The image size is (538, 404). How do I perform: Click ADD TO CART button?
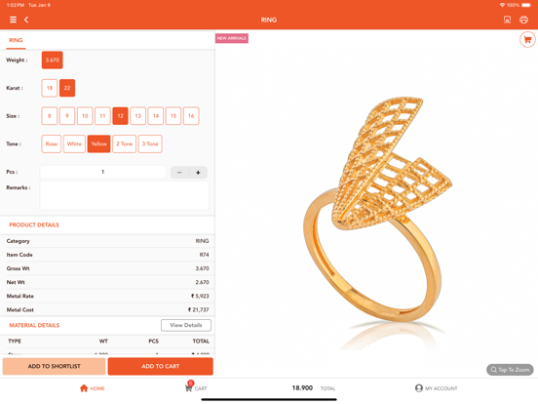(161, 366)
